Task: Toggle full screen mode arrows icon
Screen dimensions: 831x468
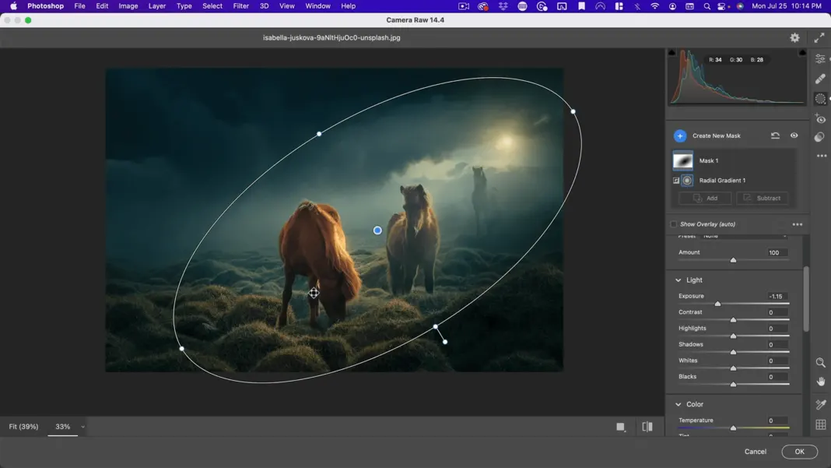Action: [x=819, y=37]
